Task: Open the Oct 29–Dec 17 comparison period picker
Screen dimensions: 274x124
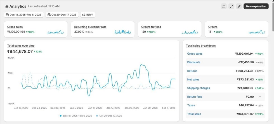Action: 62,15
